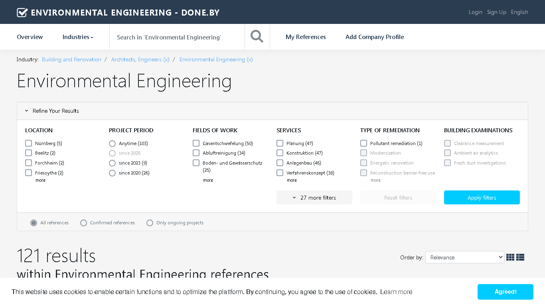
Task: Check Boden- und Gewässerschutz (25) filter
Action: [x=196, y=163]
